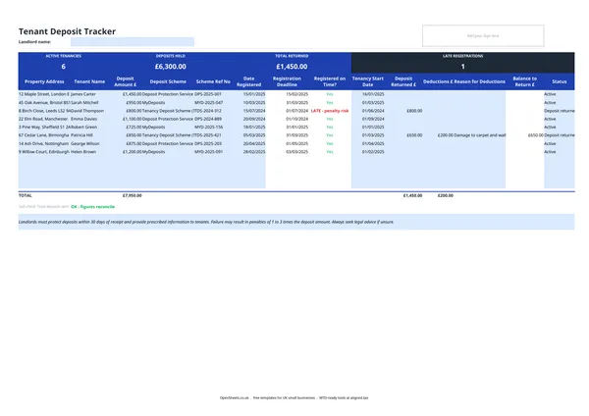Click the total deductions '£200.00' in TOTAL row
Screen dimensions: 589x416
coord(446,195)
